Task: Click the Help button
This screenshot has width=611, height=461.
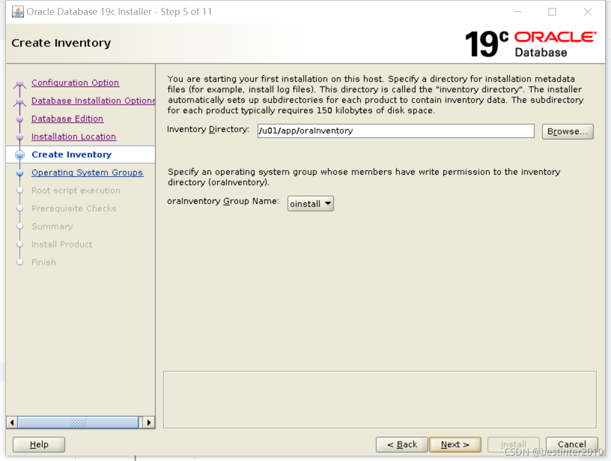Action: pos(39,445)
